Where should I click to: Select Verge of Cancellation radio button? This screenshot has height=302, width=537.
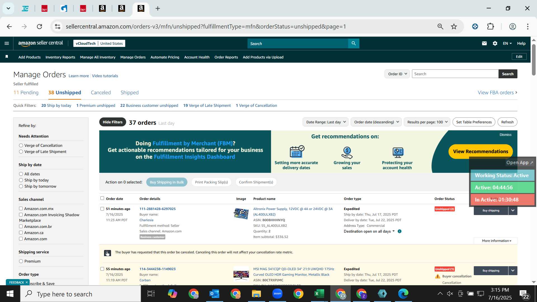click(21, 145)
